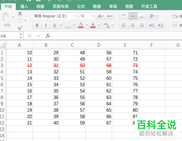Click the Name Box showing I16
The width and height of the screenshot is (182, 141).
point(9,36)
